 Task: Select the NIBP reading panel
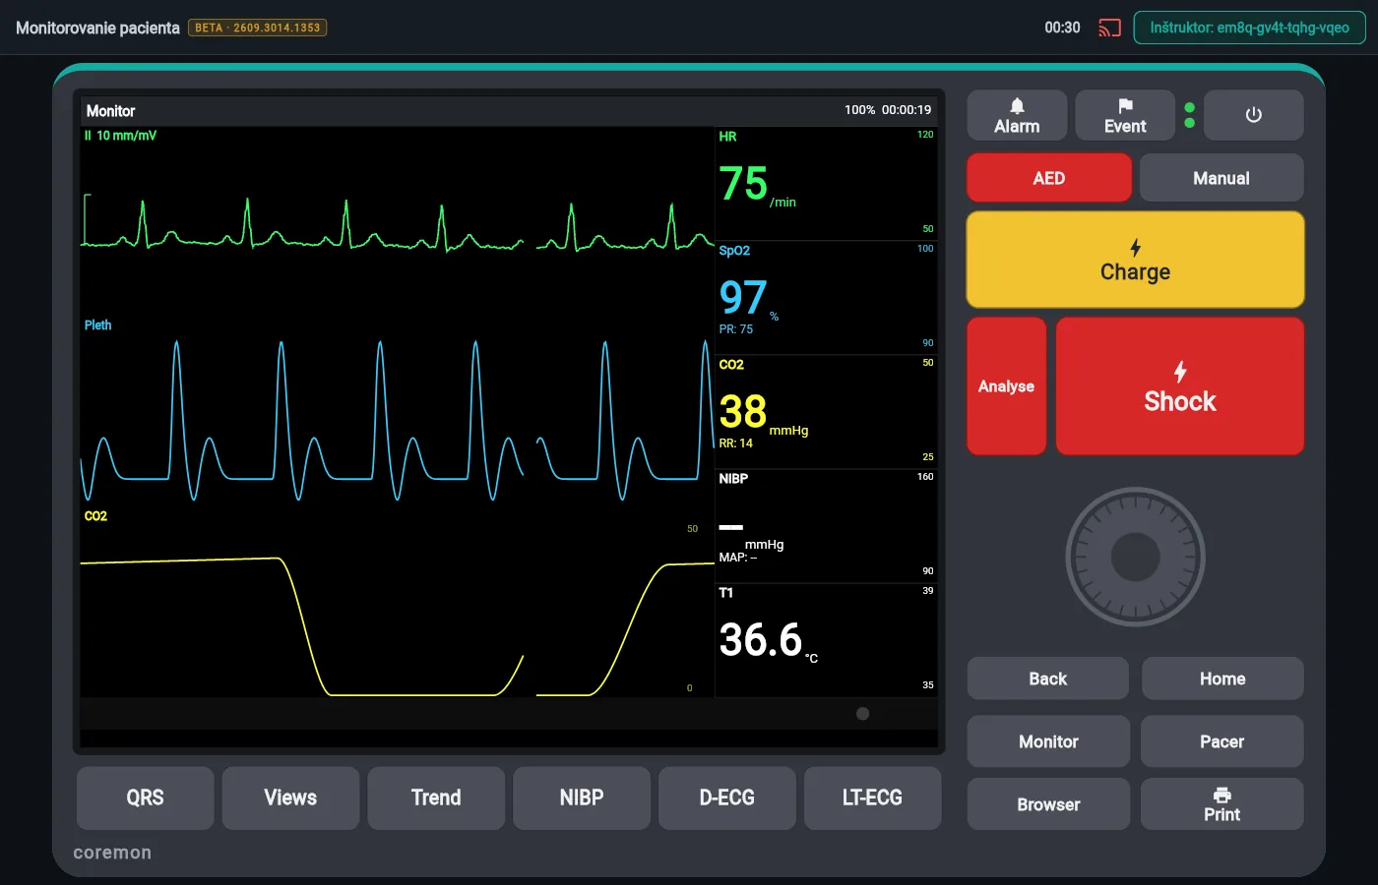(826, 525)
